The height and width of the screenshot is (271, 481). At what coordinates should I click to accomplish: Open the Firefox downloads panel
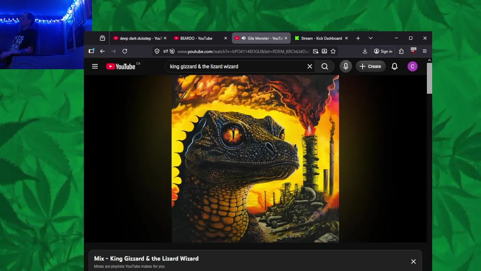coord(365,51)
